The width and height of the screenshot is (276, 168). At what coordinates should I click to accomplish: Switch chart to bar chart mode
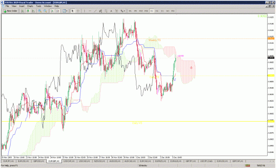tap(23, 11)
